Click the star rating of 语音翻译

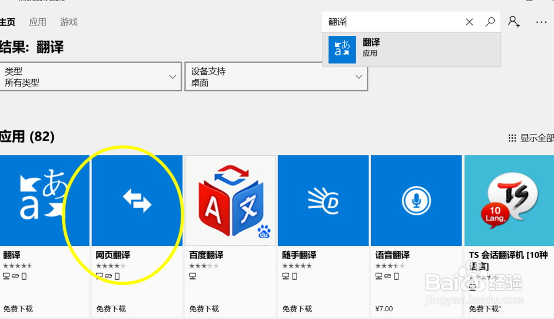click(390, 266)
